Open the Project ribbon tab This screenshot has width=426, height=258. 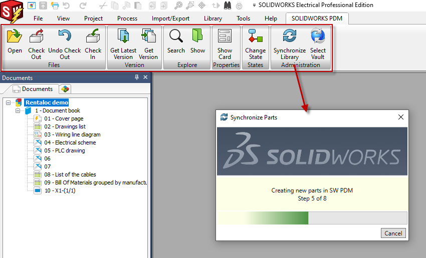[93, 18]
